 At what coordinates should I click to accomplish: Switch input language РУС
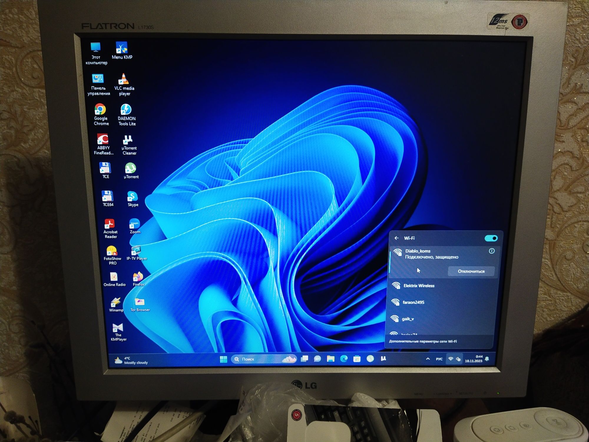(439, 359)
